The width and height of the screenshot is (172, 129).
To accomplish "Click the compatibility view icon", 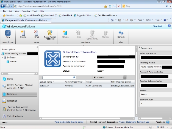I will pos(110,6).
